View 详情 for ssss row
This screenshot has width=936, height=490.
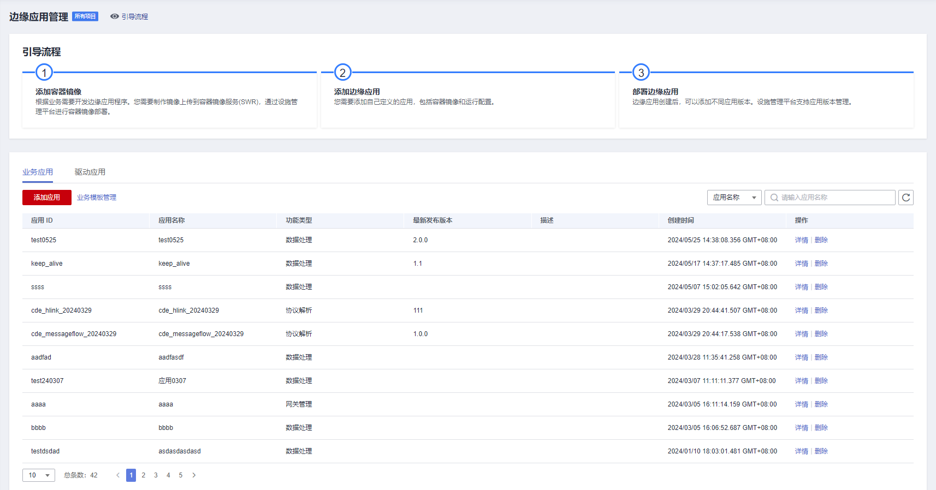coord(801,287)
